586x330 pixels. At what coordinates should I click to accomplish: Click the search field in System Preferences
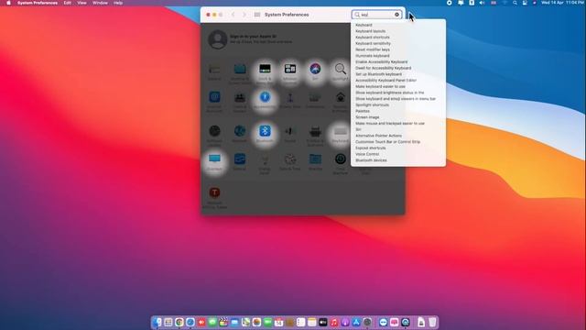click(376, 15)
